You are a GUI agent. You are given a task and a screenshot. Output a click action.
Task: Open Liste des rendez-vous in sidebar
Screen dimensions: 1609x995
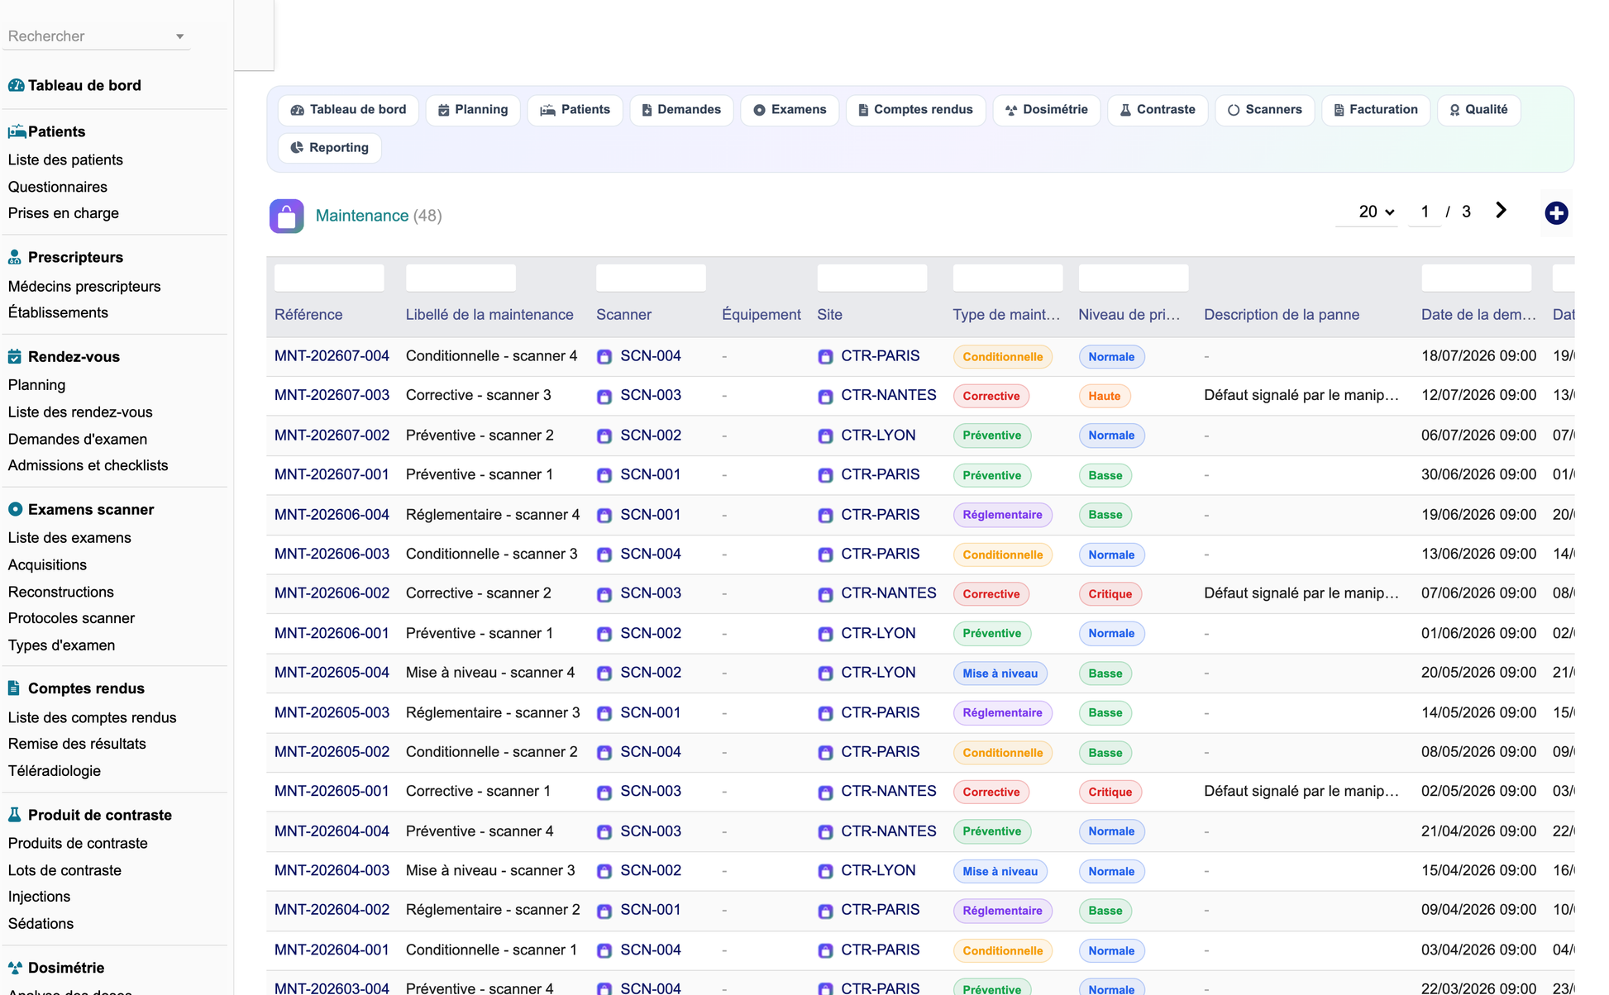80,412
